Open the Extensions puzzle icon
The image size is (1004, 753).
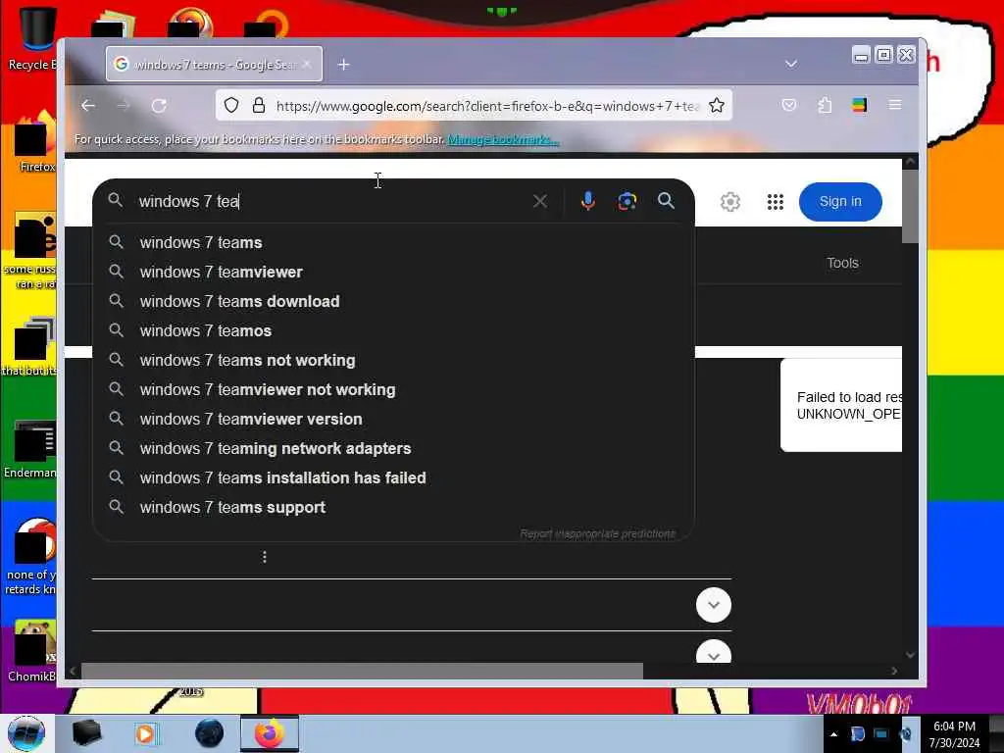tap(825, 105)
